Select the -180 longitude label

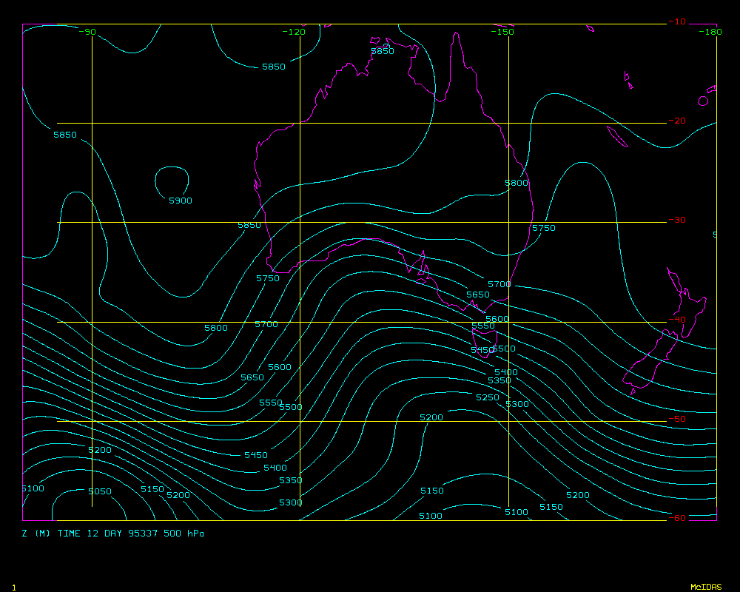tap(710, 32)
